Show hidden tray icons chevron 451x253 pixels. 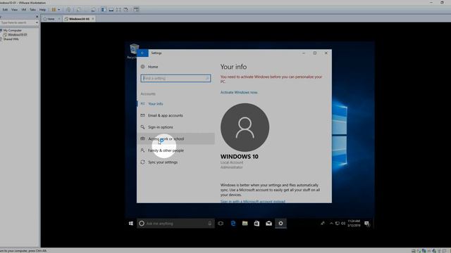(331, 223)
